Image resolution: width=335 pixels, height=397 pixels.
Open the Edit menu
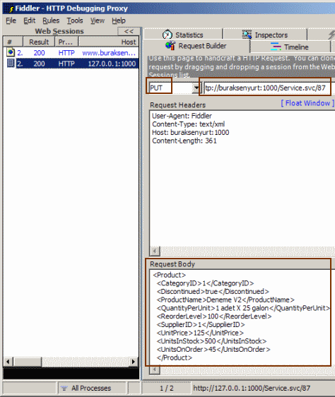click(30, 20)
